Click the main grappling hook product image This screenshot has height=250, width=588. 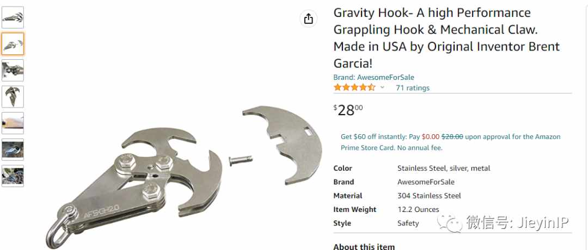point(184,176)
